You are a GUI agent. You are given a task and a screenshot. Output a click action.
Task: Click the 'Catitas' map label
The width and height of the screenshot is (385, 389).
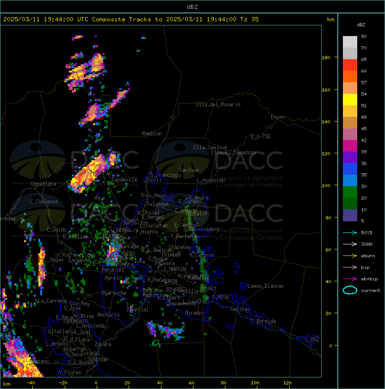[240, 310]
